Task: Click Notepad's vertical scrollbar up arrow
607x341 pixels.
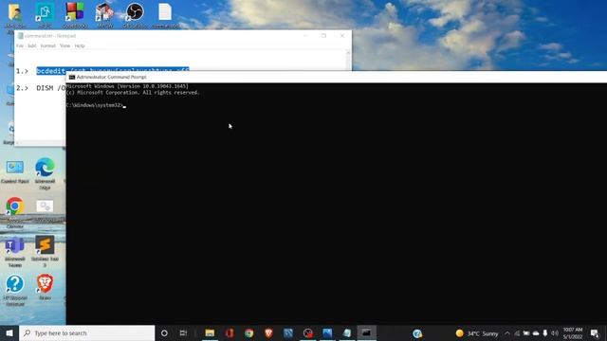Action: click(x=348, y=53)
